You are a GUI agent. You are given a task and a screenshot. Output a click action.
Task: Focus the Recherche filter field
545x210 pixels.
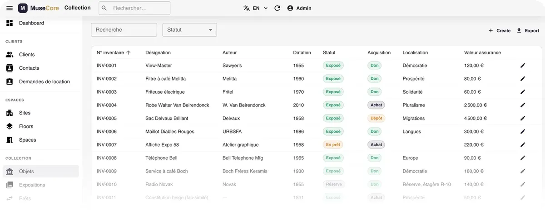point(124,30)
